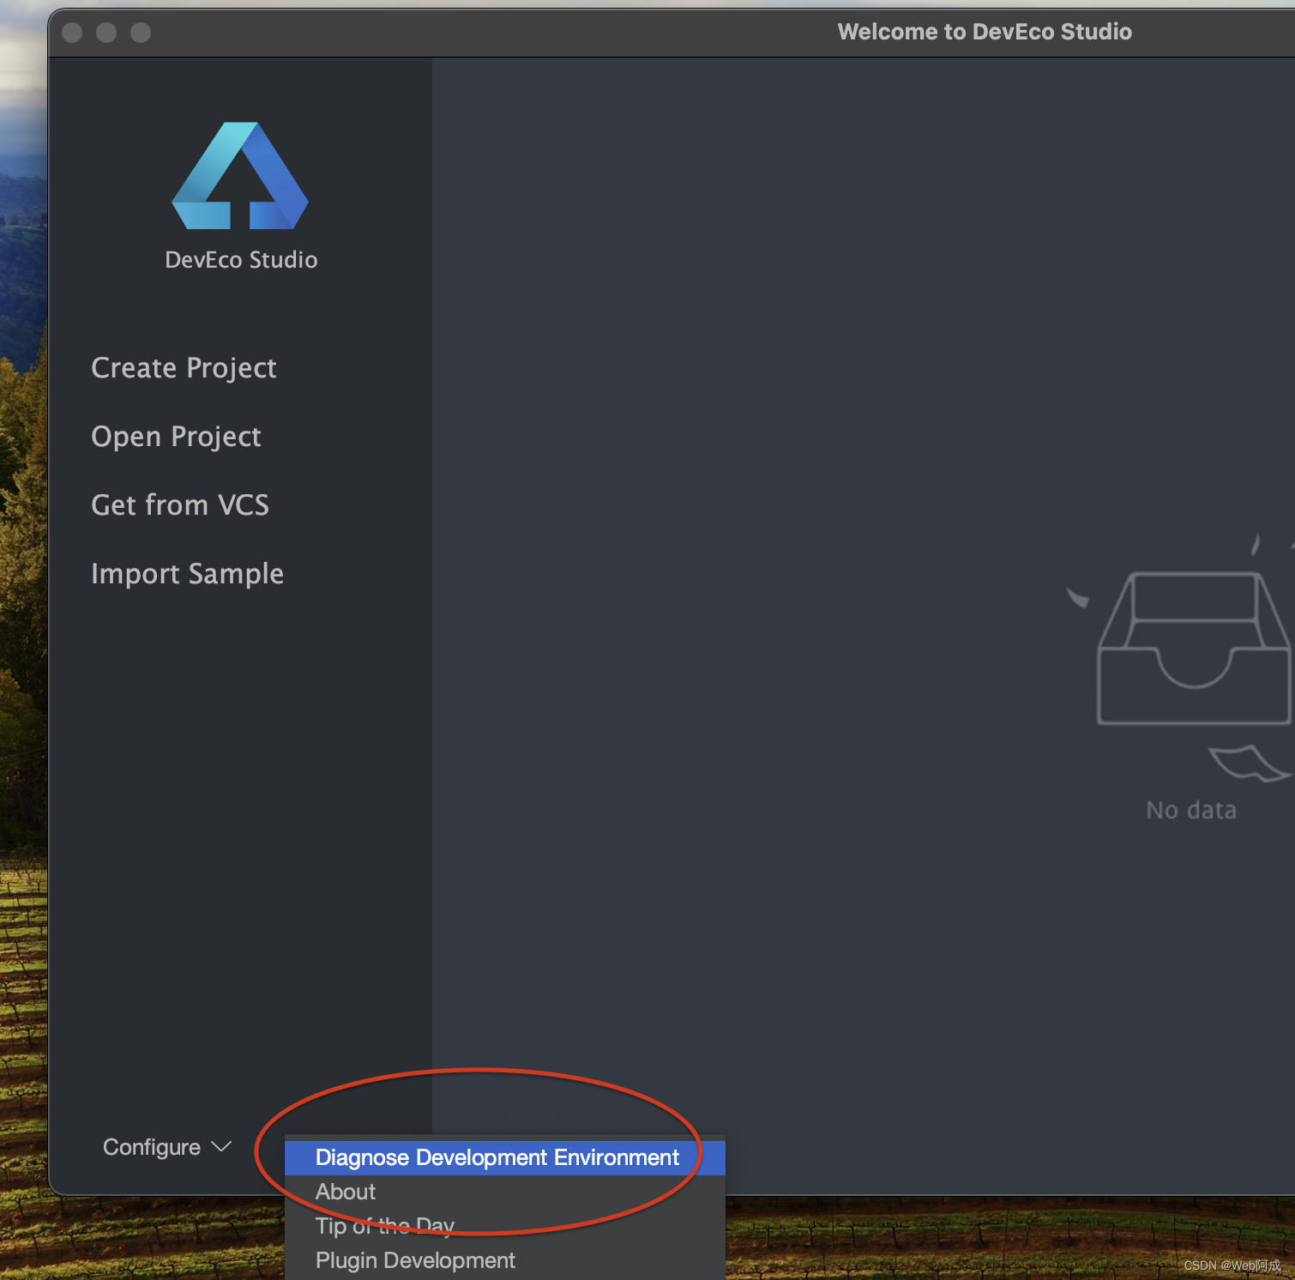Minimize the Welcome window

pyautogui.click(x=106, y=33)
